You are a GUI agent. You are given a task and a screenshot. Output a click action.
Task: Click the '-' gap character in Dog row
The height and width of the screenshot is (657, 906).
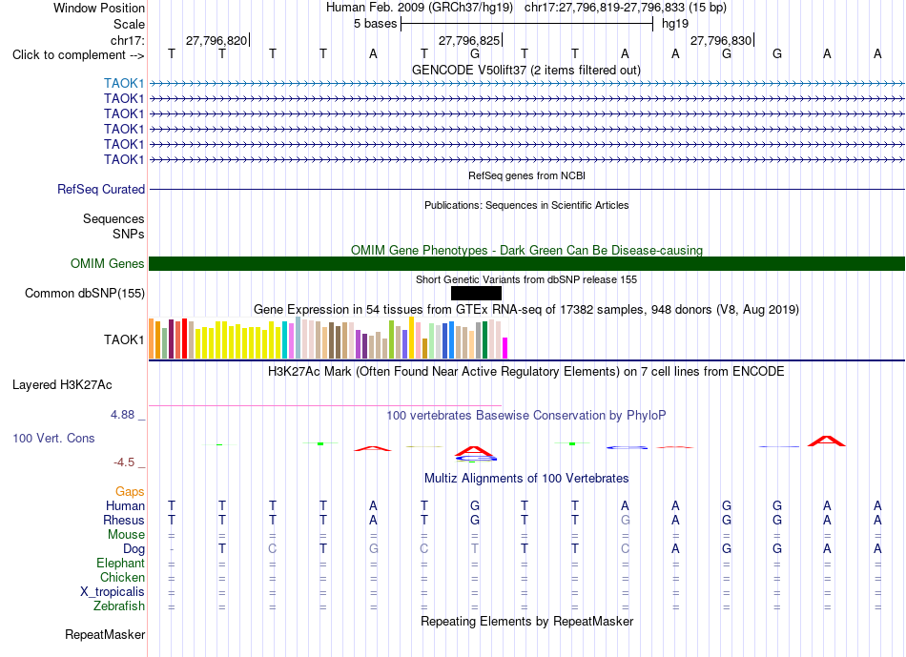tap(172, 549)
